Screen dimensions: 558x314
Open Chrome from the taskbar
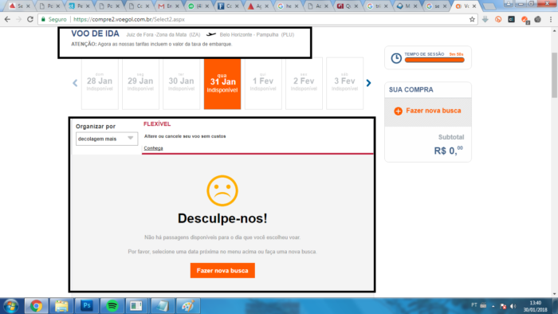coord(36,306)
